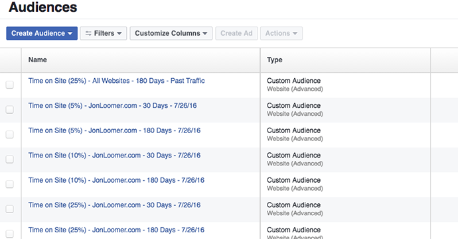Open Time on Site (5%) JonLoomer.com 30 Days
The image size is (458, 239).
coord(112,105)
